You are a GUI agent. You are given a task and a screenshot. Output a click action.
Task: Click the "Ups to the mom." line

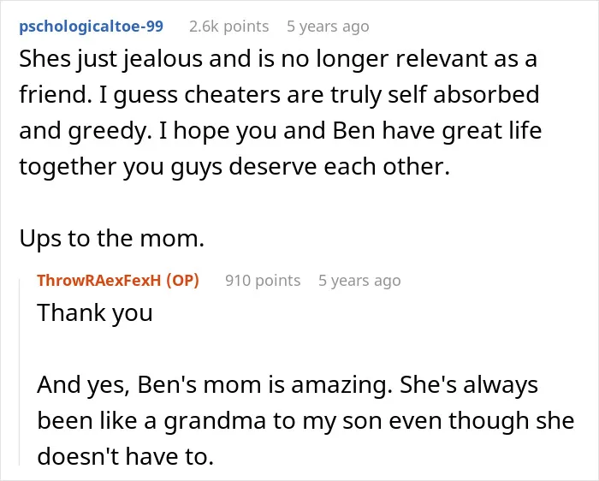click(112, 239)
